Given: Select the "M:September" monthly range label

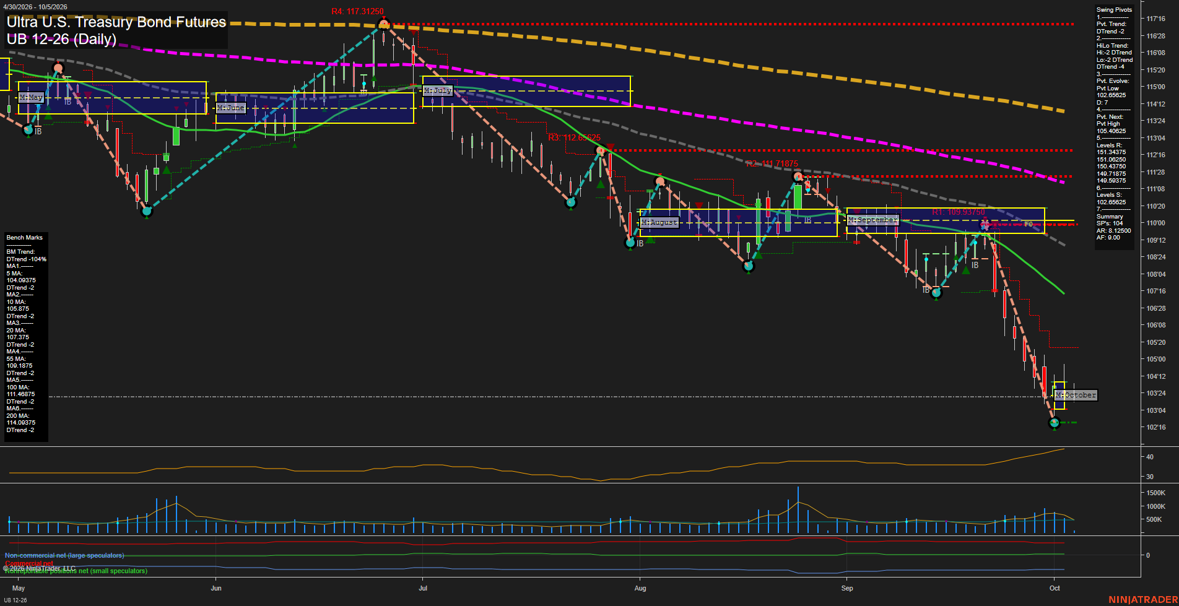Looking at the screenshot, I should click(x=872, y=220).
